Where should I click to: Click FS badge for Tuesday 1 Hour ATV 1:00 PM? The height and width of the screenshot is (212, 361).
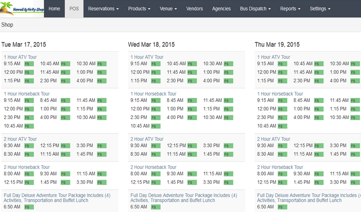click(x=102, y=72)
